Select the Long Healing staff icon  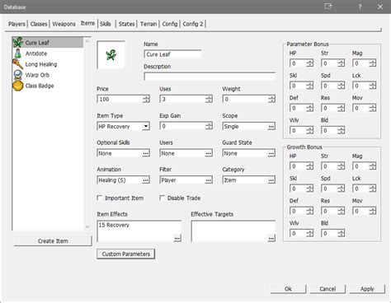click(18, 64)
